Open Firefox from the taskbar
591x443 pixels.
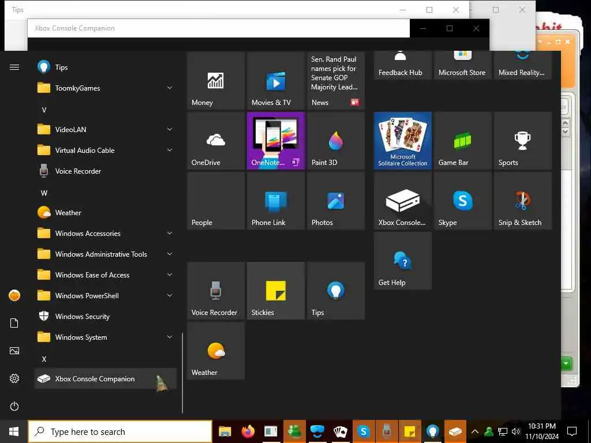[248, 431]
